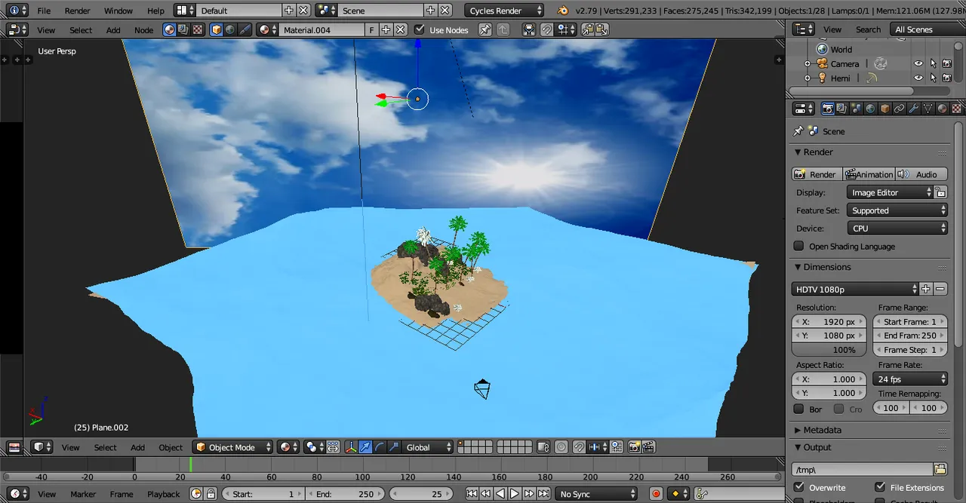Click the resolution 100% percentage slider
Image resolution: width=966 pixels, height=503 pixels.
click(x=829, y=350)
